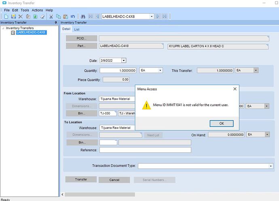Click the green Refresh toolbar icon
The image size is (279, 201).
35,17
